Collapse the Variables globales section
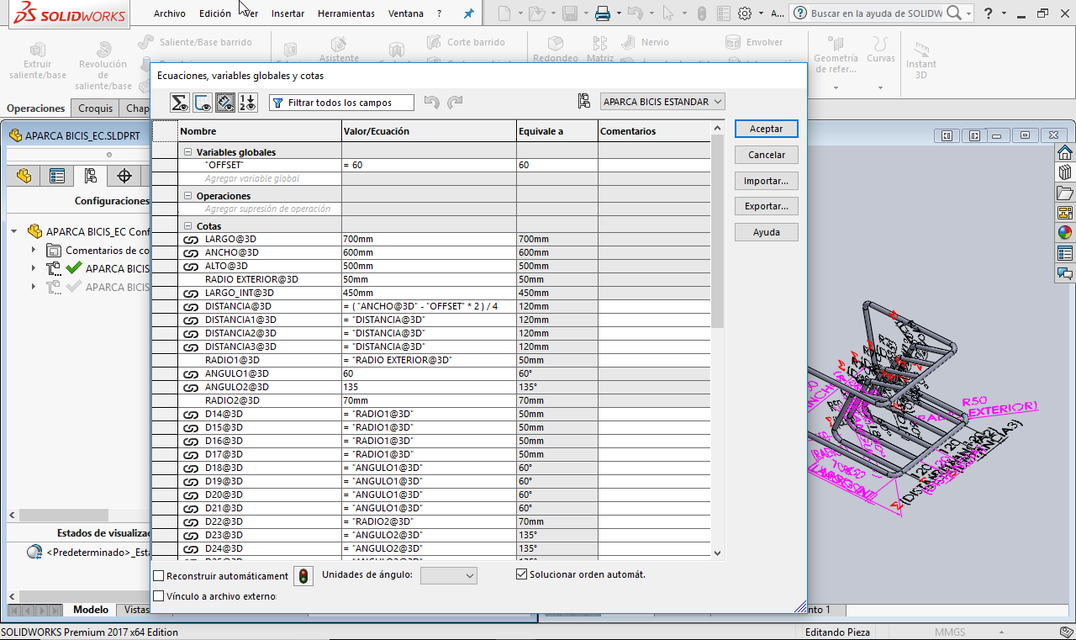 pos(187,152)
